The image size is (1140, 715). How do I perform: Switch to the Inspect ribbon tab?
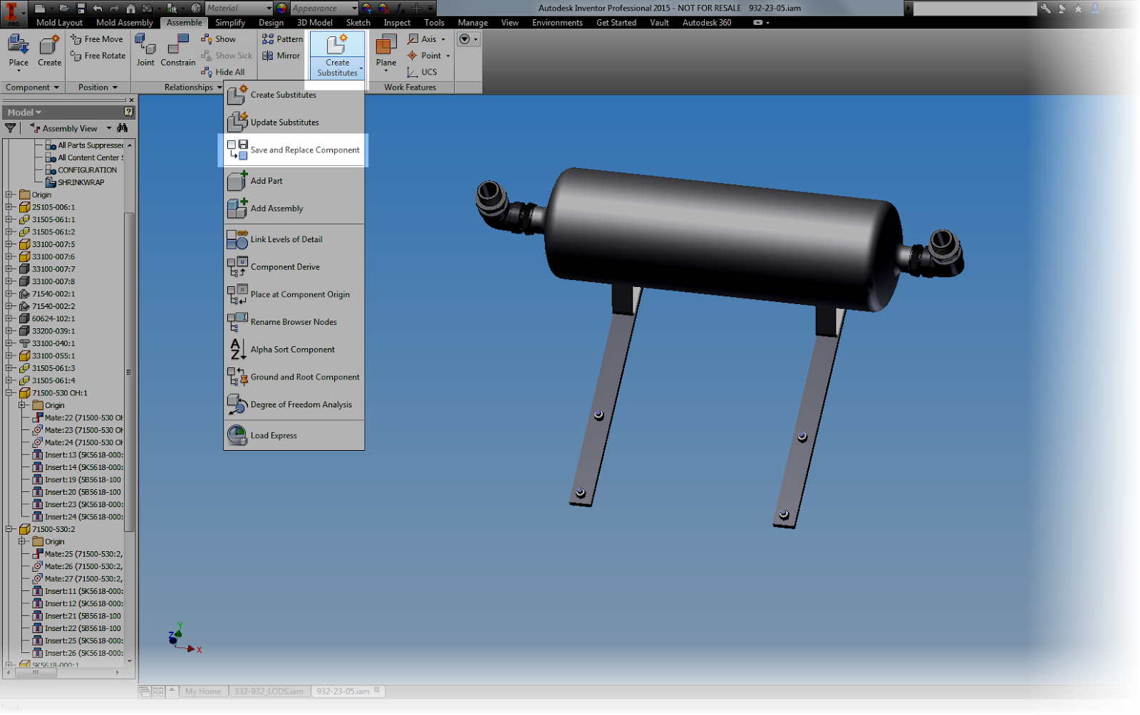[x=397, y=22]
